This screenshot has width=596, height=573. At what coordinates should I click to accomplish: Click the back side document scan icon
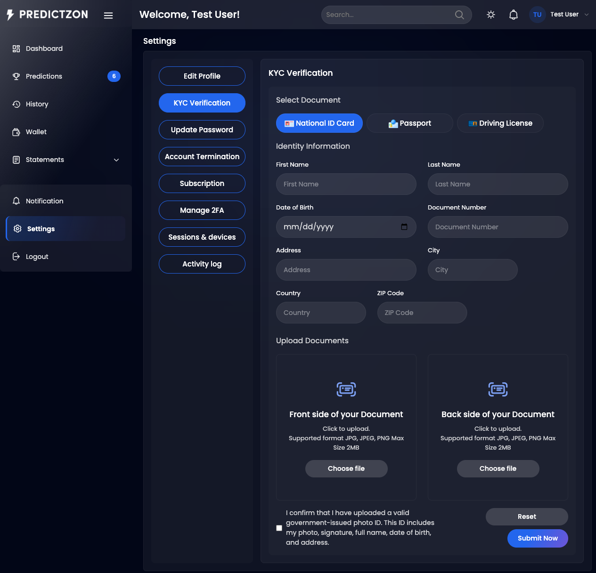[x=498, y=389]
